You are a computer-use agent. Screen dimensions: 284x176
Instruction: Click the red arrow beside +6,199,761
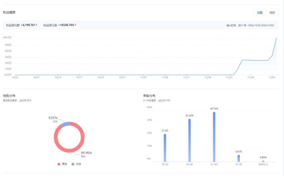click(x=36, y=25)
